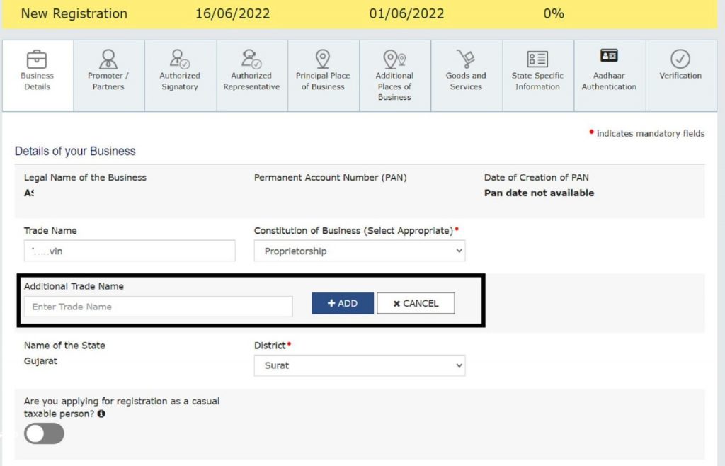
Task: Open the State Specific Information icon
Action: pyautogui.click(x=537, y=58)
